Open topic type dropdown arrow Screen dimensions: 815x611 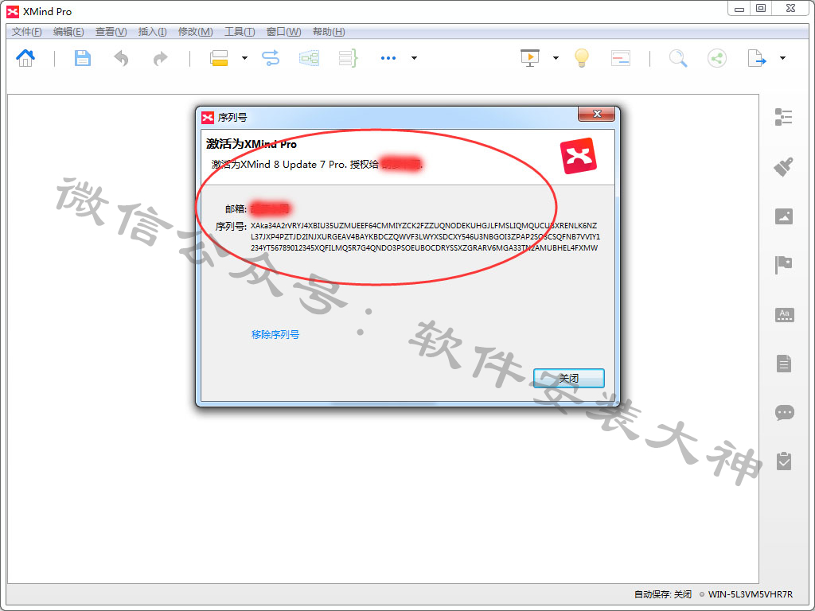coord(244,58)
